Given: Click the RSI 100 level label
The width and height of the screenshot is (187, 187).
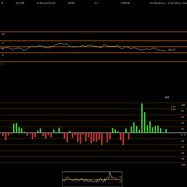Looking at the screenshot, I should click(3, 34).
